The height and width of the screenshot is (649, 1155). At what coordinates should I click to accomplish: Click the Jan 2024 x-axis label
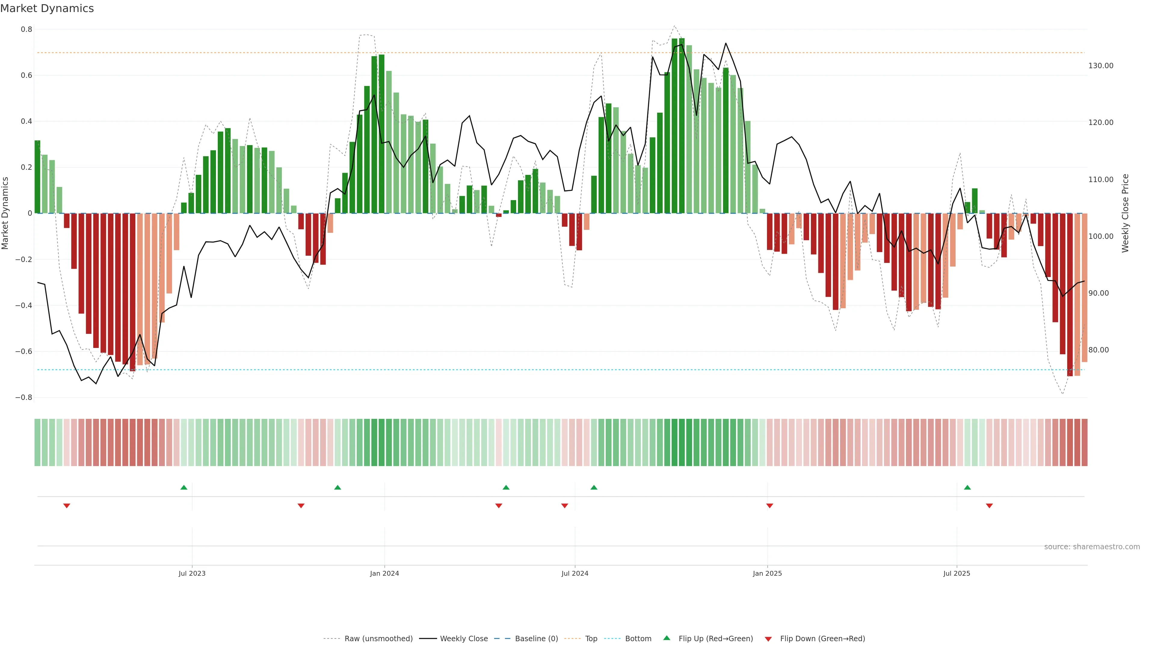[384, 573]
